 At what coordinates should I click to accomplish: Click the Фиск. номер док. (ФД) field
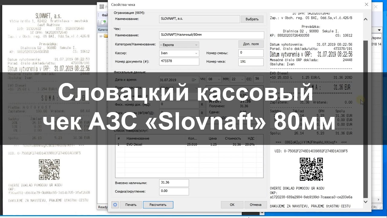click(x=179, y=104)
